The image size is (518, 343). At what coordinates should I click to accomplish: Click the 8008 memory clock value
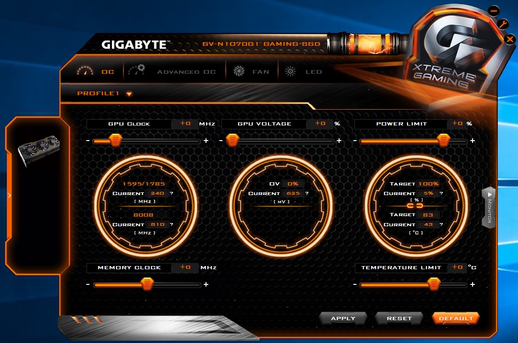tap(143, 215)
